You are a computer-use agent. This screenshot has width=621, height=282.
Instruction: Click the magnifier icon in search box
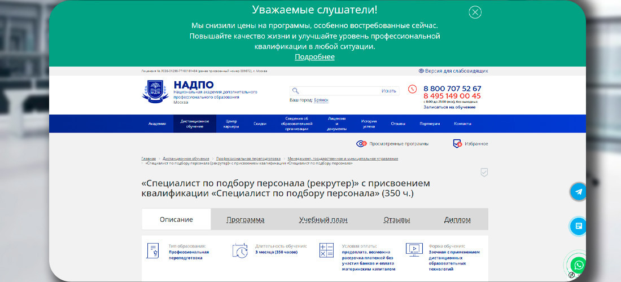coord(295,91)
